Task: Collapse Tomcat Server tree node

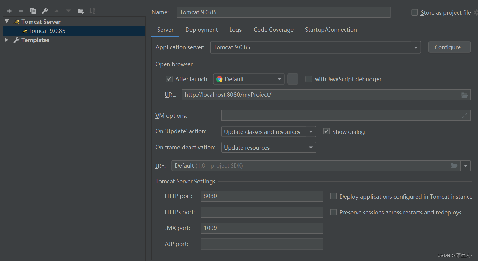Action: [7, 22]
